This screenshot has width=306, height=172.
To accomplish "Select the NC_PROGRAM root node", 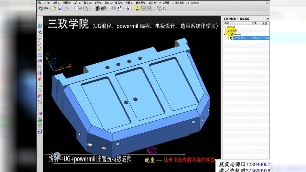I will [x=229, y=26].
